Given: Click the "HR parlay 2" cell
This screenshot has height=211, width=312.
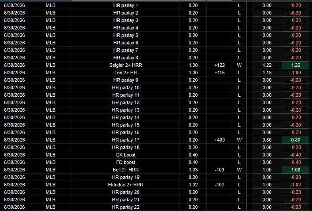Looking at the screenshot, I should point(125,13).
